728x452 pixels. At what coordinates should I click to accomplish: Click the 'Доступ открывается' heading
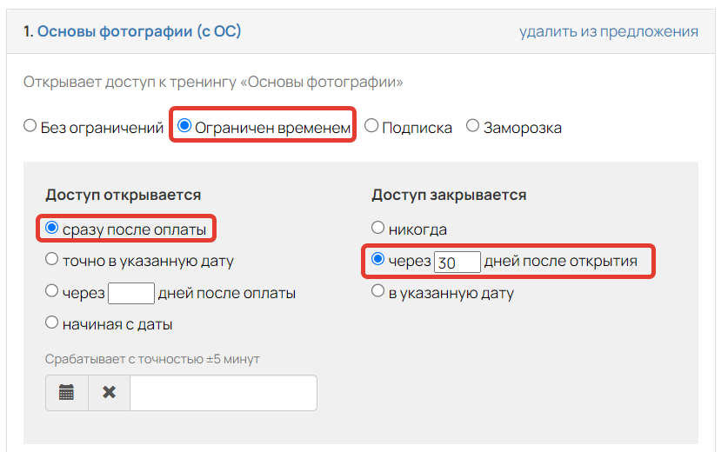[123, 195]
